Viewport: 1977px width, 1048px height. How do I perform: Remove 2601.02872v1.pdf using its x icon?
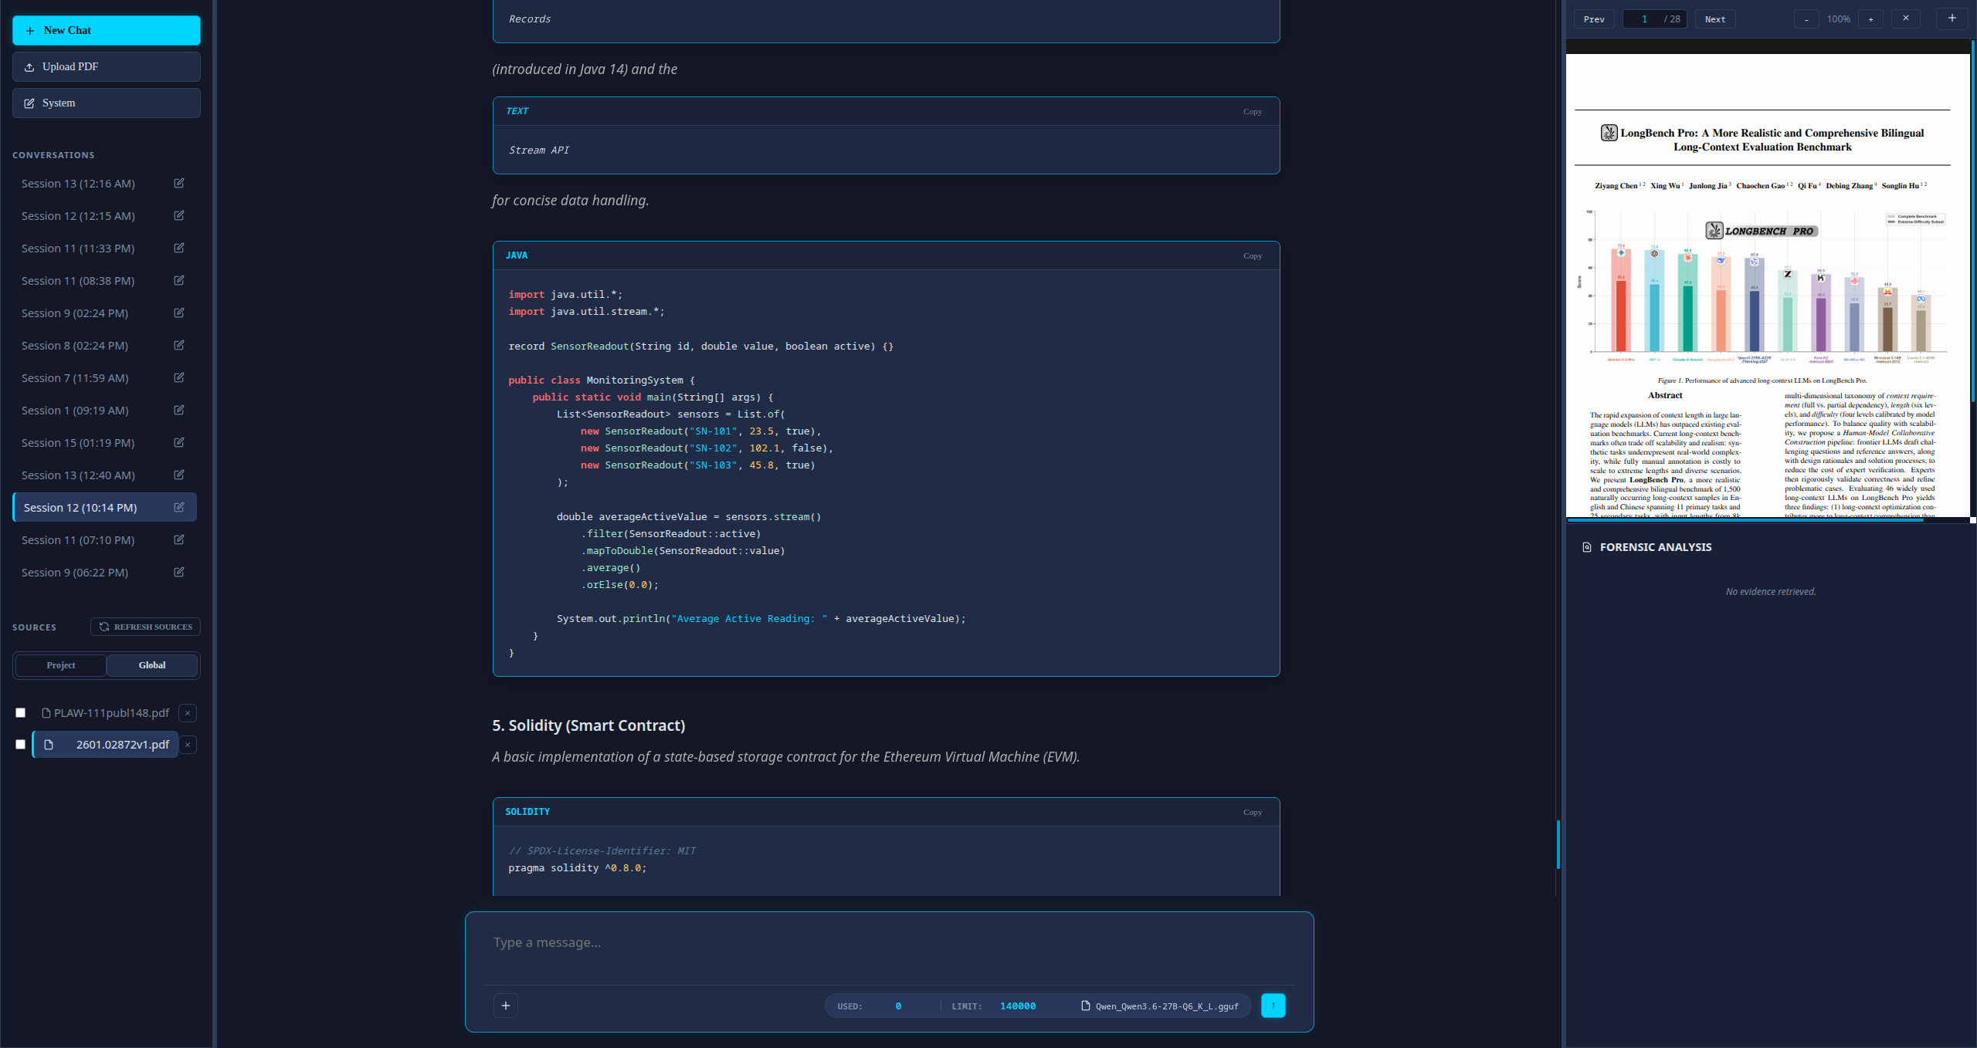[188, 745]
